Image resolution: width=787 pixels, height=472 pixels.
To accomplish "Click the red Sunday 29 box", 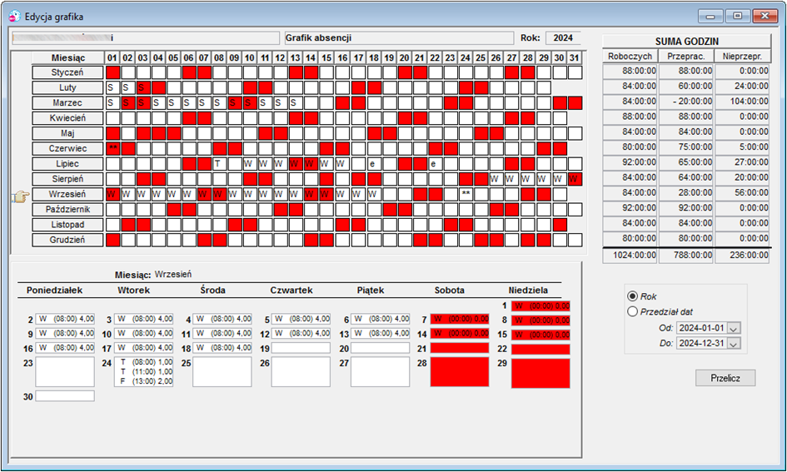I will [540, 373].
